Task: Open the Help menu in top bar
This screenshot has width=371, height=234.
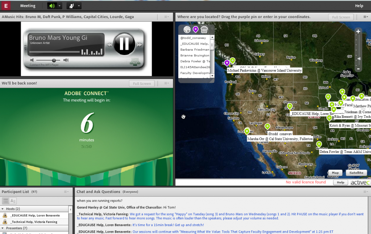Action: pos(359,6)
